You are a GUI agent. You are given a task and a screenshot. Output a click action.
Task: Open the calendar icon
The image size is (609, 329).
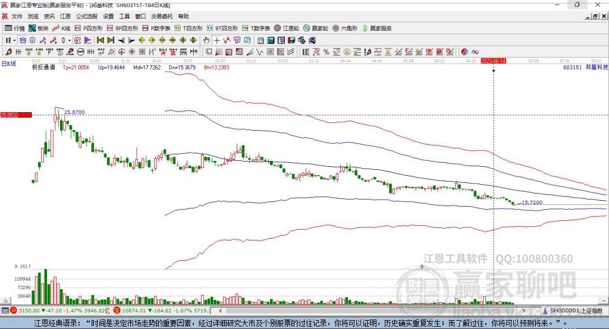[x=260, y=40]
